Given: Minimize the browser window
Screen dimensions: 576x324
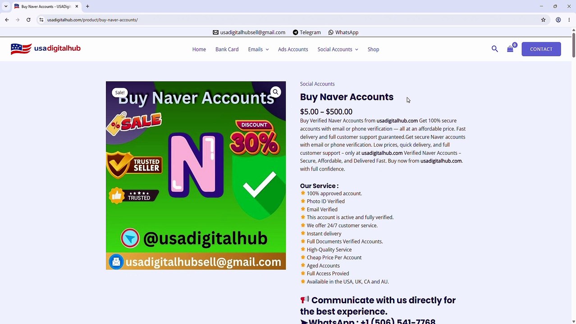Looking at the screenshot, I should tap(541, 6).
